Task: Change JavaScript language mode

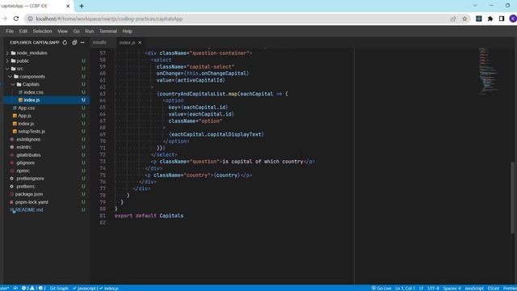Action: 474,288
